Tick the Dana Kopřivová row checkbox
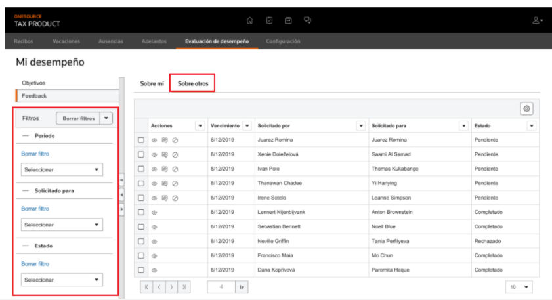The image size is (552, 300). click(141, 270)
